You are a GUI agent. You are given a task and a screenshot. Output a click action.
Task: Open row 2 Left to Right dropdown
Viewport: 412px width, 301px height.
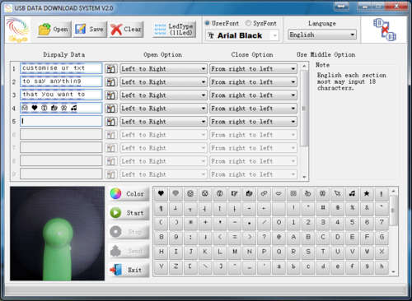pos(163,82)
